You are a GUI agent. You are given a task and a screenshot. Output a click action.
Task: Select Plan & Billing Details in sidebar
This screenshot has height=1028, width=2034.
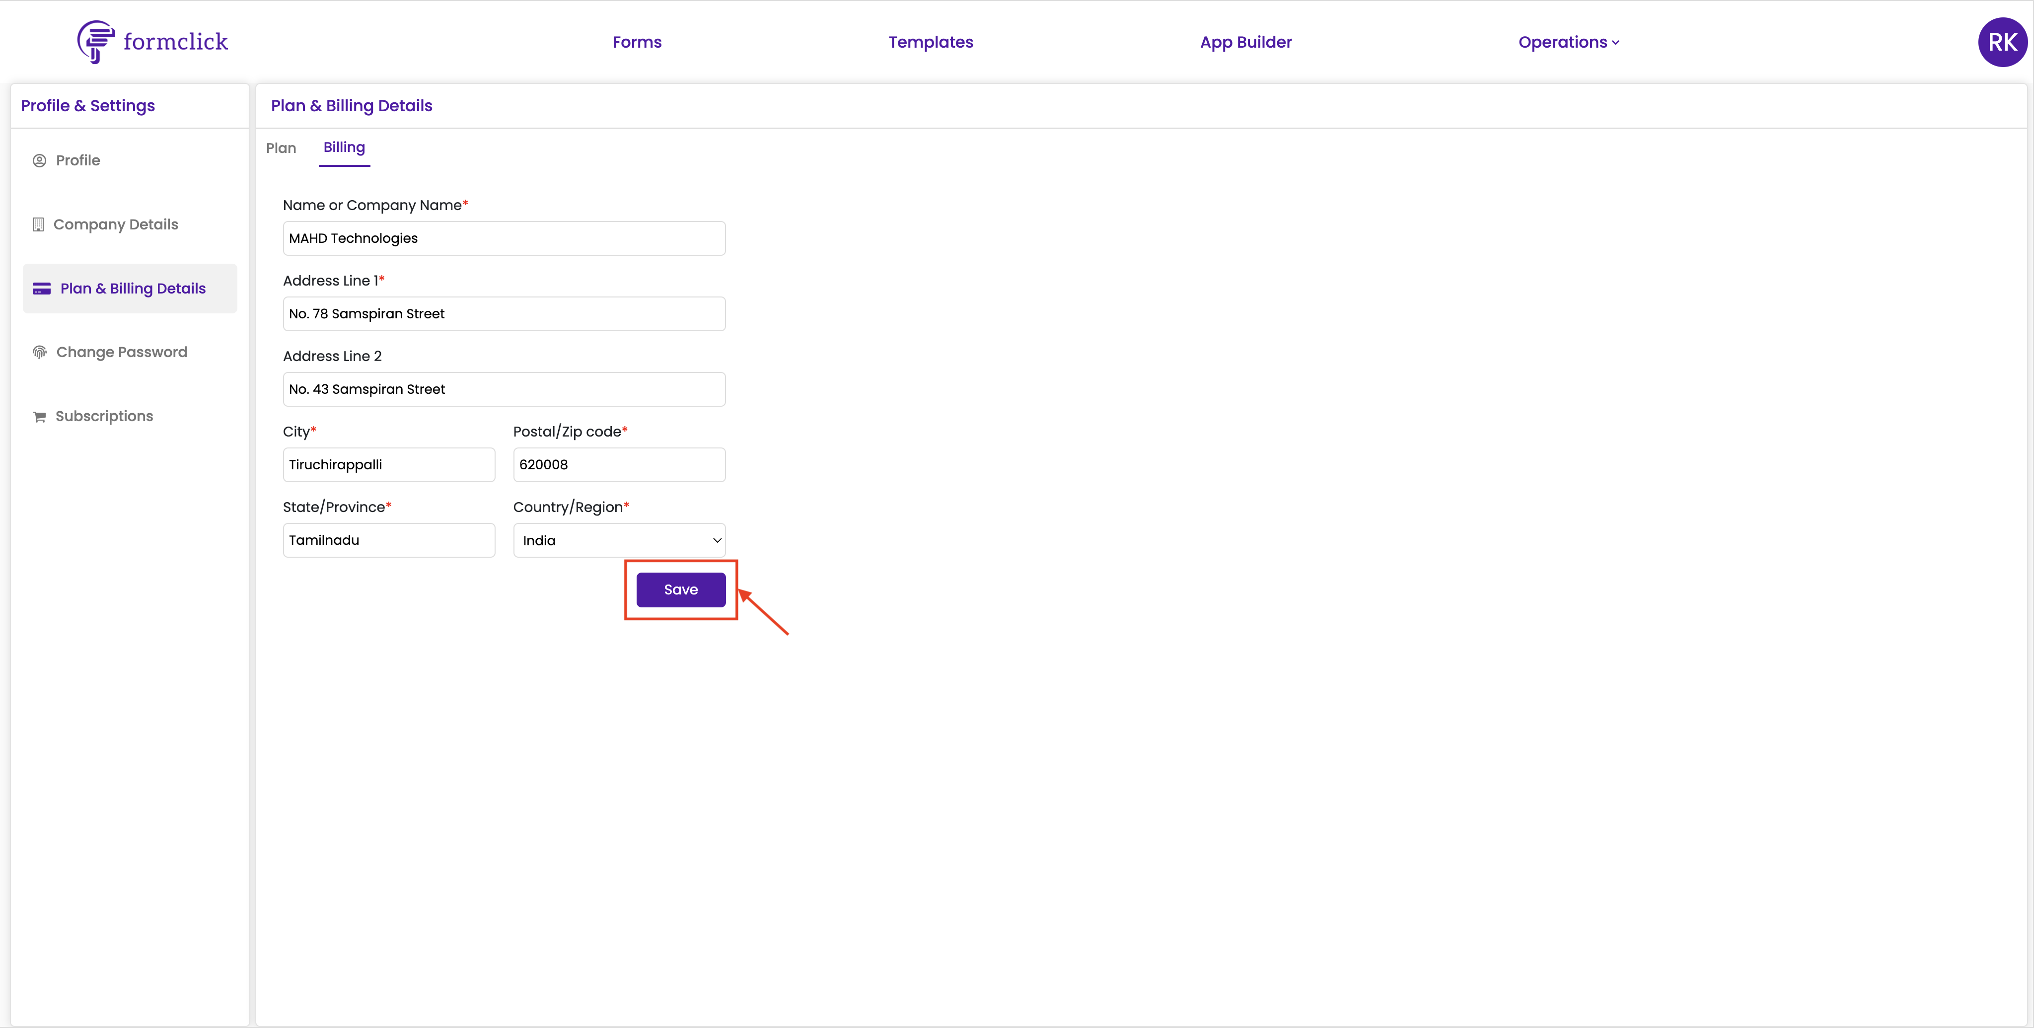tap(130, 288)
